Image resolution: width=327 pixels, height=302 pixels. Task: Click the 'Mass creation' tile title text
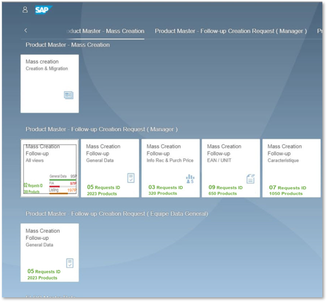click(x=42, y=62)
